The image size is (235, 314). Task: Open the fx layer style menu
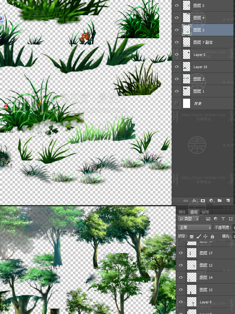click(x=194, y=200)
